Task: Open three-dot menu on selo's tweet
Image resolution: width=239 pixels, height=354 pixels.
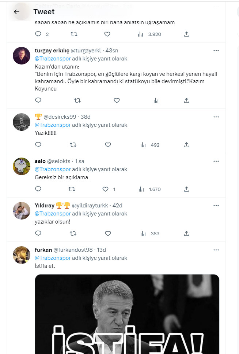Action: [x=216, y=161]
